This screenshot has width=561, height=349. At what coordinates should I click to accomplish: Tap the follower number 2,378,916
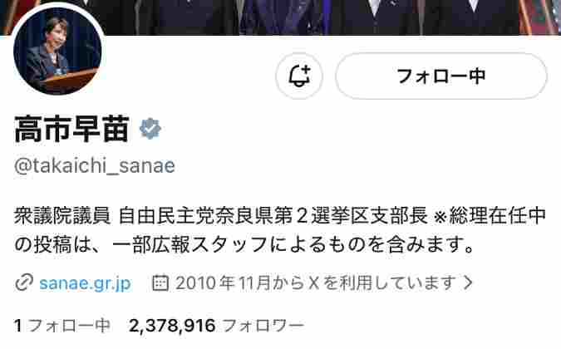pos(172,326)
